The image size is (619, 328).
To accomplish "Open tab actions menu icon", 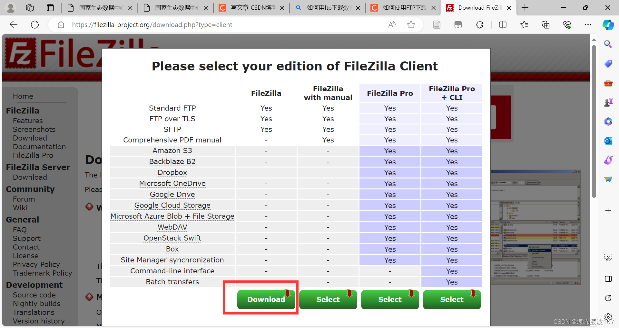I will [x=50, y=8].
